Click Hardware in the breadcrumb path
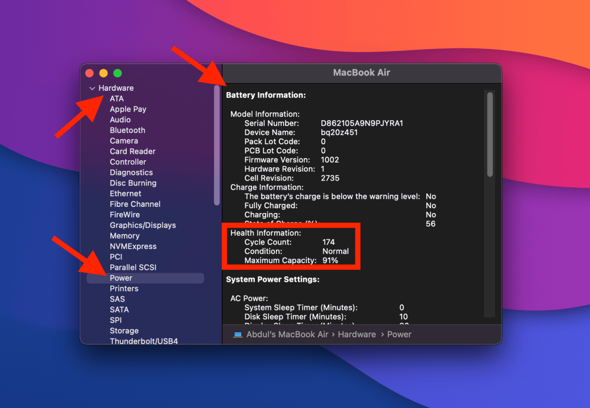The height and width of the screenshot is (408, 590). (357, 334)
